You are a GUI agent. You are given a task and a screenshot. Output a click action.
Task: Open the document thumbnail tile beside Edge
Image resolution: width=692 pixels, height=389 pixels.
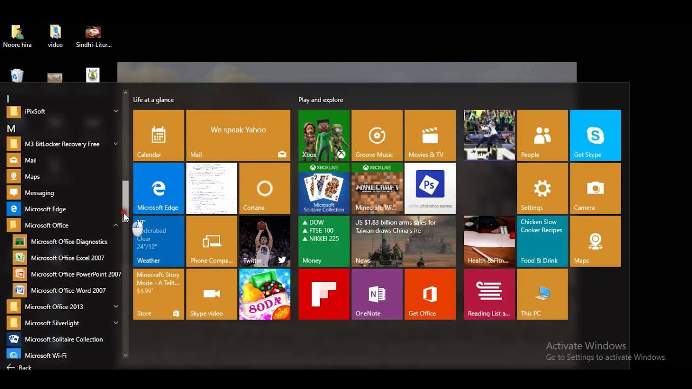pyautogui.click(x=211, y=189)
